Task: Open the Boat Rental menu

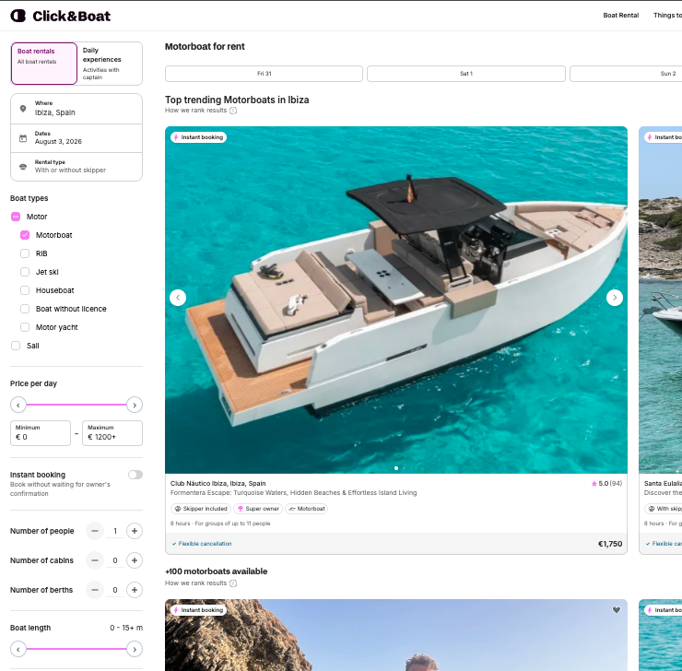Action: click(620, 16)
